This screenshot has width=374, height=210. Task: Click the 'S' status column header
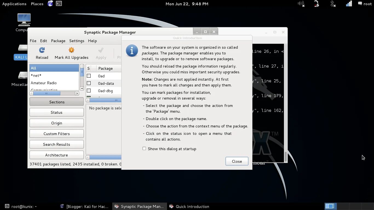click(88, 68)
